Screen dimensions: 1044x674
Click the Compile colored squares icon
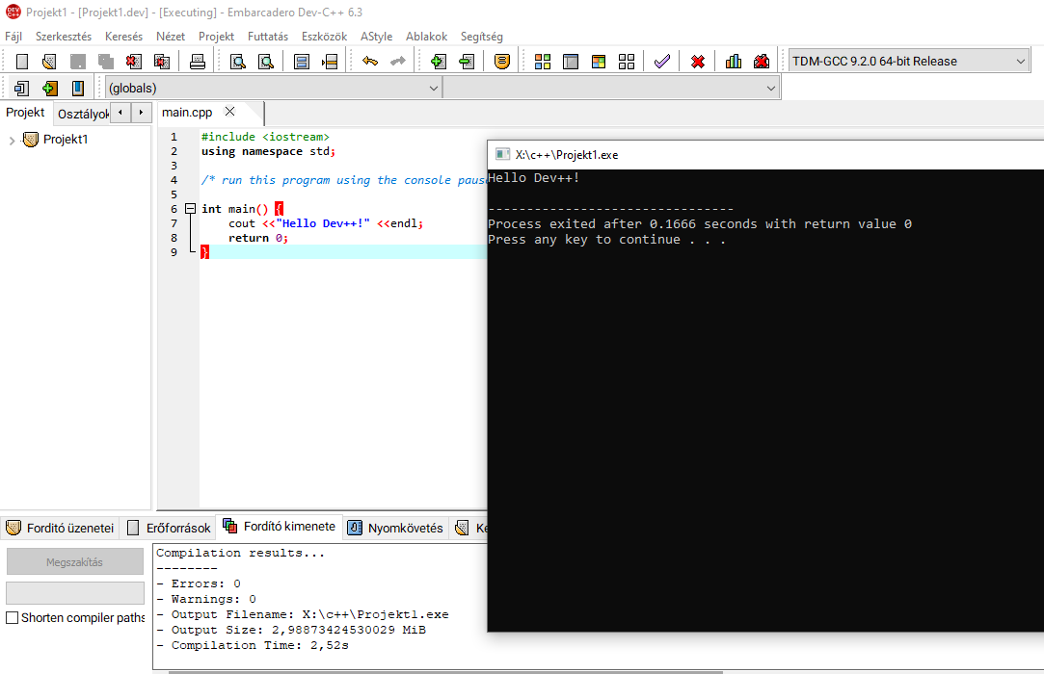pos(543,62)
